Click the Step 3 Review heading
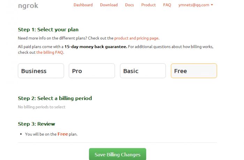The height and width of the screenshot is (160, 244). coord(36,124)
